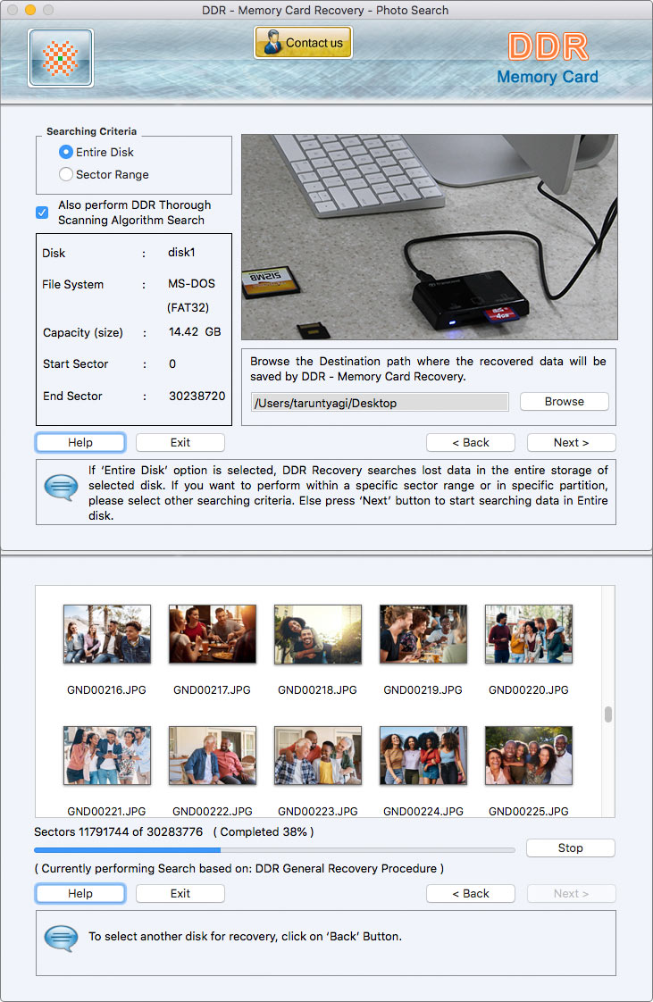Select thumbnail GND00221.JPG

click(107, 756)
